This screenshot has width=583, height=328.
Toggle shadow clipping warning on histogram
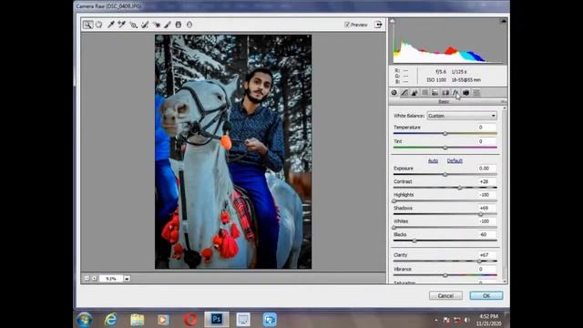point(392,21)
